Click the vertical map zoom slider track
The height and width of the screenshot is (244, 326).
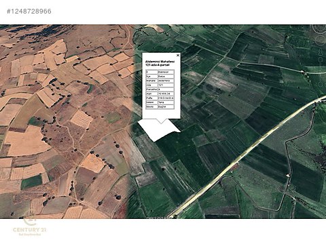point(321,72)
